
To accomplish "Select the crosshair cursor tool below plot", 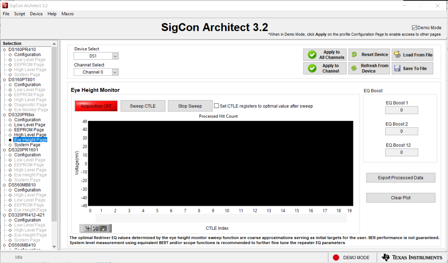I will pyautogui.click(x=88, y=228).
